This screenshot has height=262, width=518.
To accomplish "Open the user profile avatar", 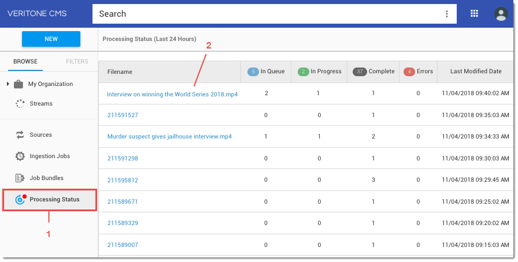I will click(501, 14).
